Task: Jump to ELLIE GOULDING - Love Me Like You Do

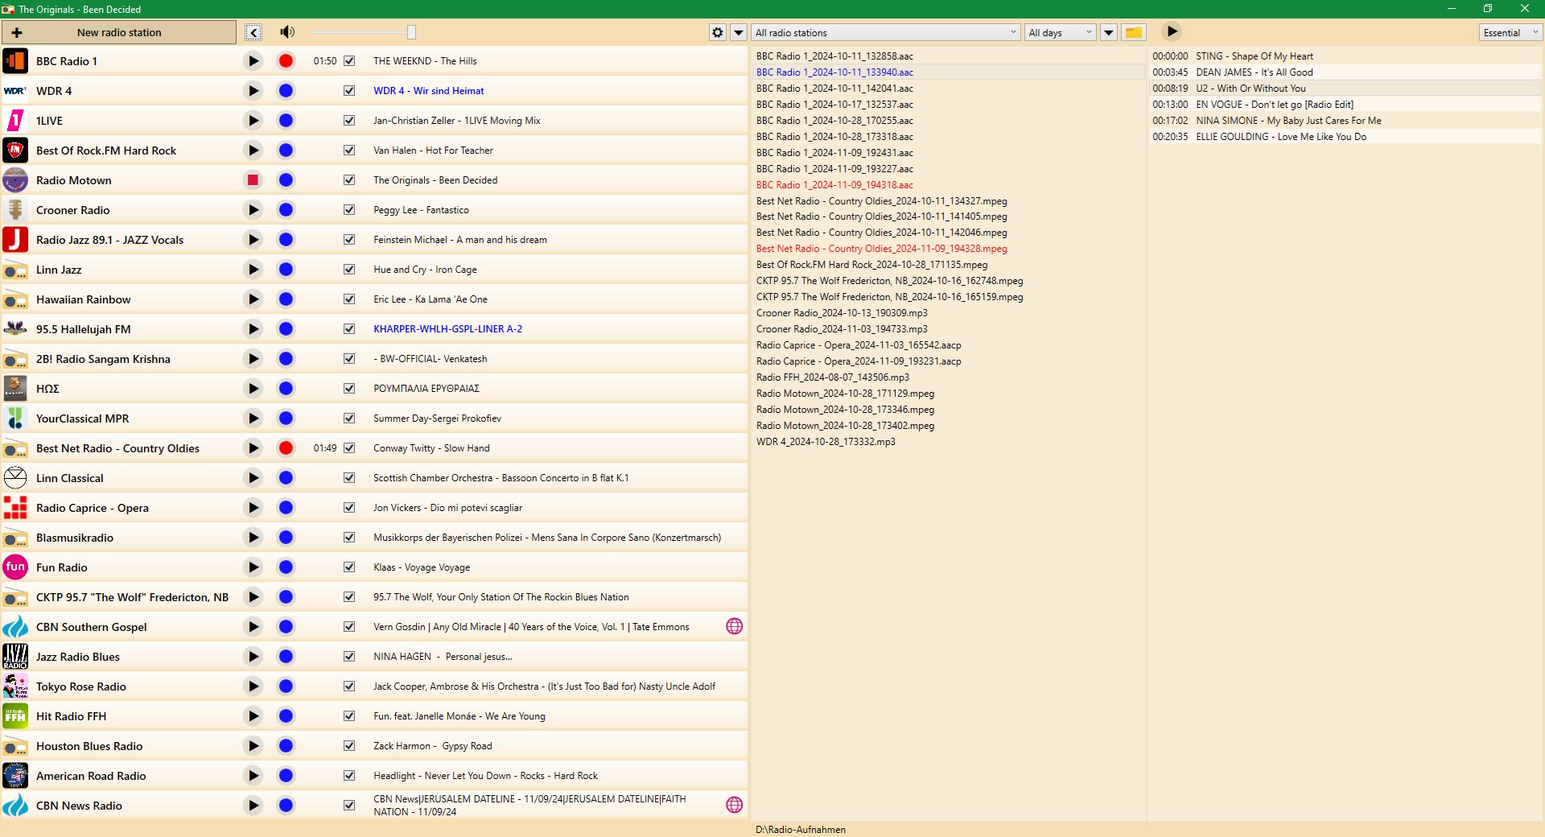Action: (1281, 137)
